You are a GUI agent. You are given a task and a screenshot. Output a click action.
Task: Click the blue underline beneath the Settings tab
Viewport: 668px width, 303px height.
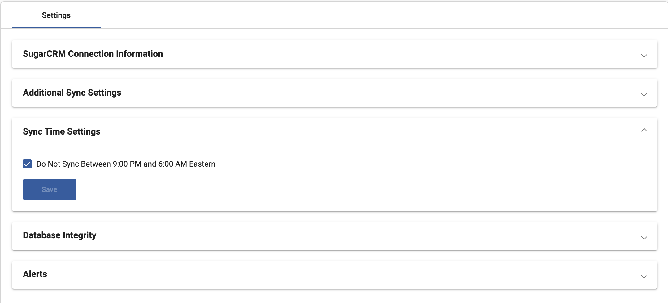tap(56, 27)
